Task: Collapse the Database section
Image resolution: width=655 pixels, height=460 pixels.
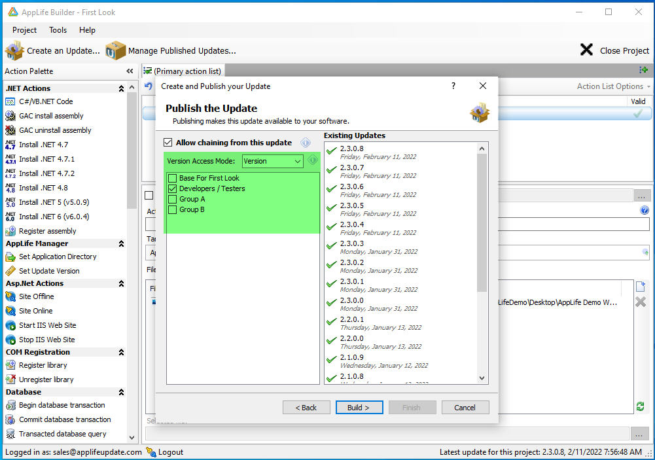Action: (x=121, y=393)
